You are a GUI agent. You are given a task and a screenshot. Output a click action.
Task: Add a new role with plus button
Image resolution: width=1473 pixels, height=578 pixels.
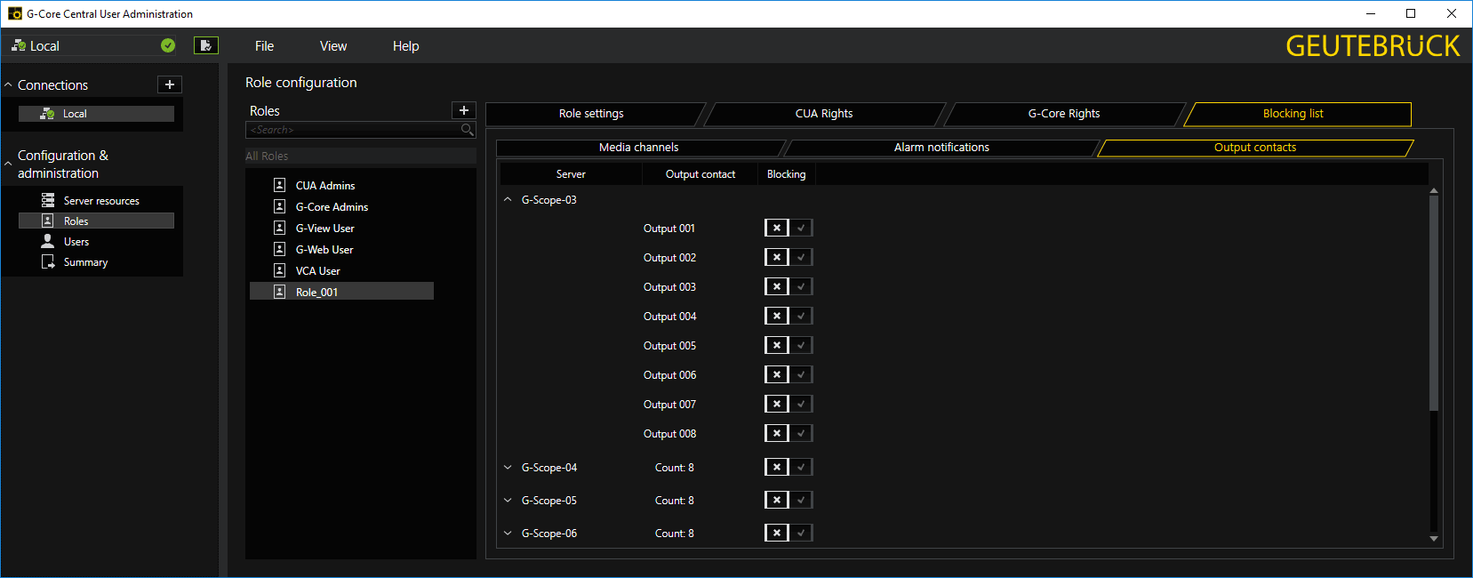464,110
